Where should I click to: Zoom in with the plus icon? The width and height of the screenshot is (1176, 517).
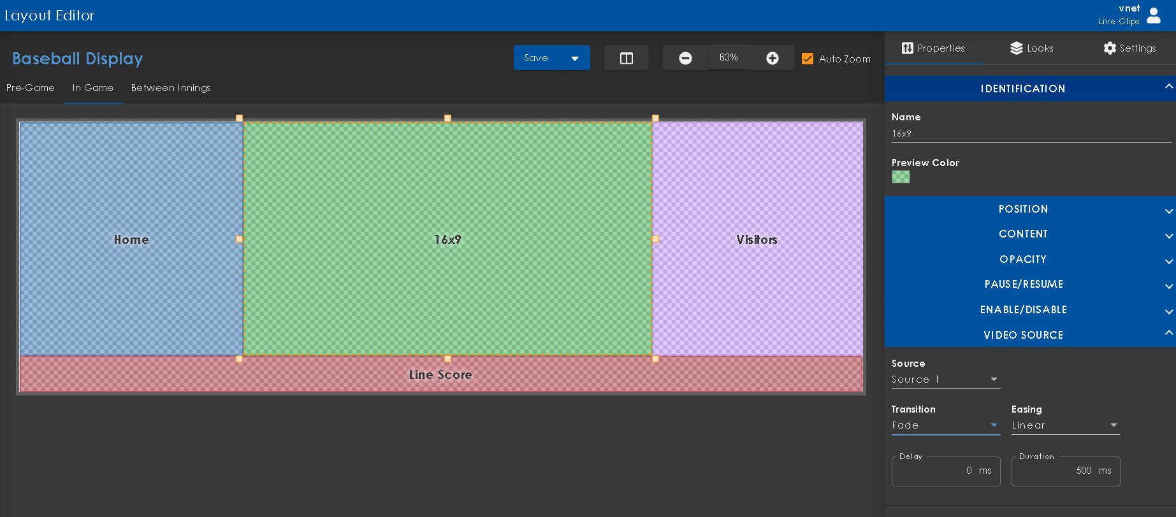pyautogui.click(x=772, y=58)
